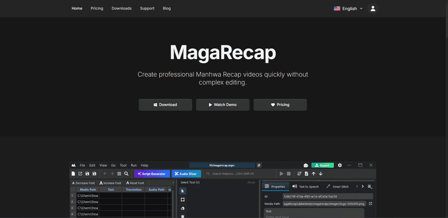Select the eraser tool icon
Screen dimensions: 448x218
coord(183,208)
